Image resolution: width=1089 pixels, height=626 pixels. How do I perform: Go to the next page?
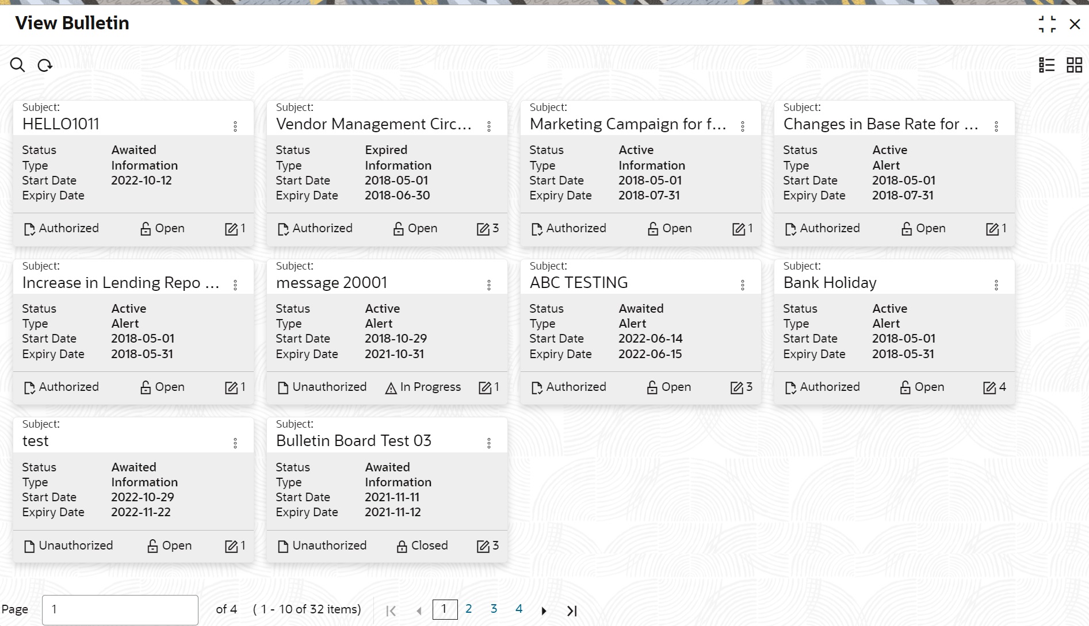pyautogui.click(x=544, y=610)
